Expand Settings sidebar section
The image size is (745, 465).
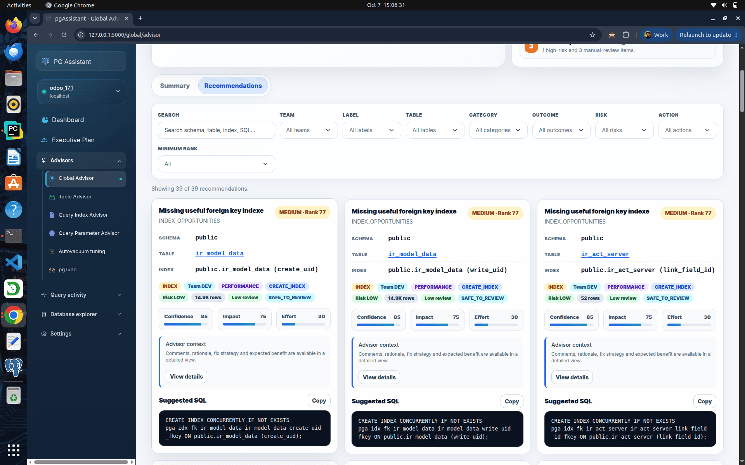click(x=81, y=334)
